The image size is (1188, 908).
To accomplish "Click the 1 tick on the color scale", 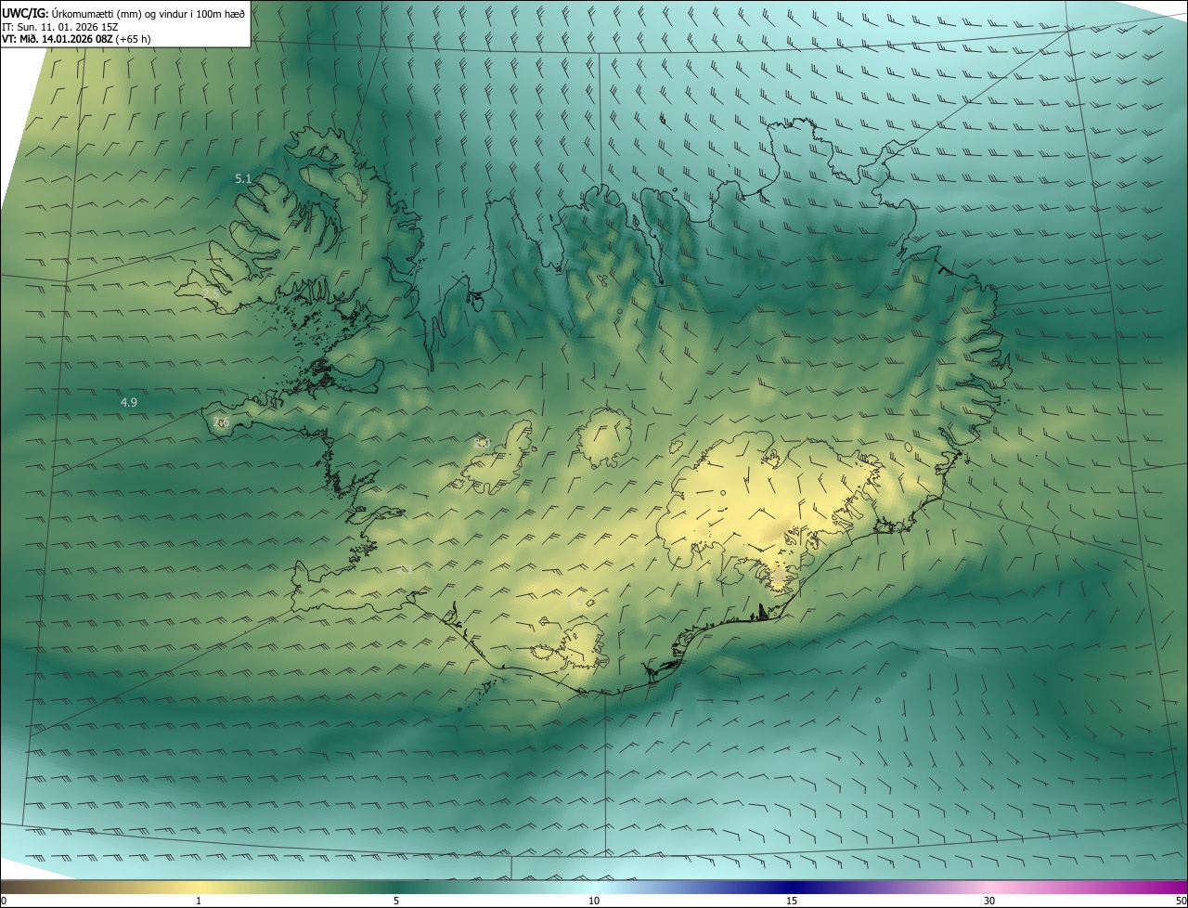I will [x=199, y=901].
